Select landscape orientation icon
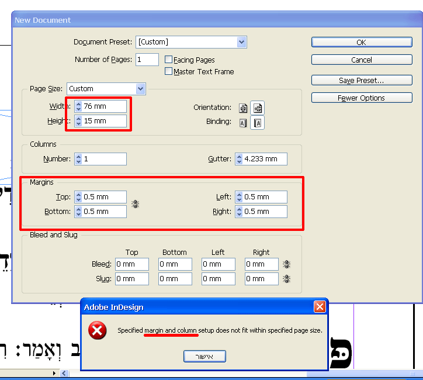The height and width of the screenshot is (380, 423). pyautogui.click(x=257, y=108)
